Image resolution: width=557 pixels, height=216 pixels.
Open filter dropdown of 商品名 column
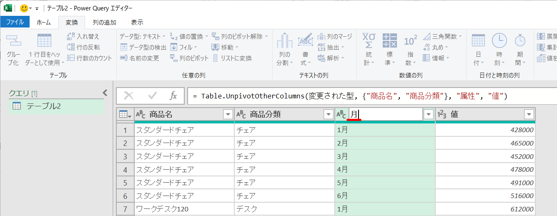[228, 114]
